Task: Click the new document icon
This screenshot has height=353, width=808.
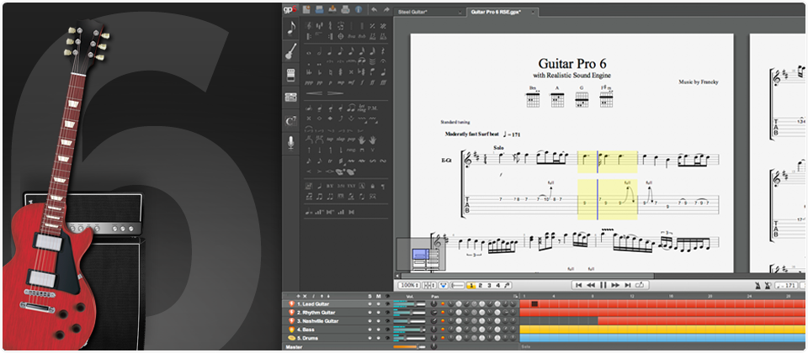Action: [306, 9]
